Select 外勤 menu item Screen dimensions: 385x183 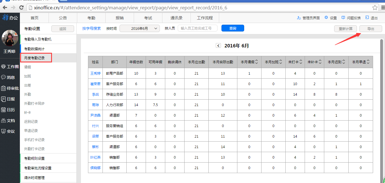28,94
